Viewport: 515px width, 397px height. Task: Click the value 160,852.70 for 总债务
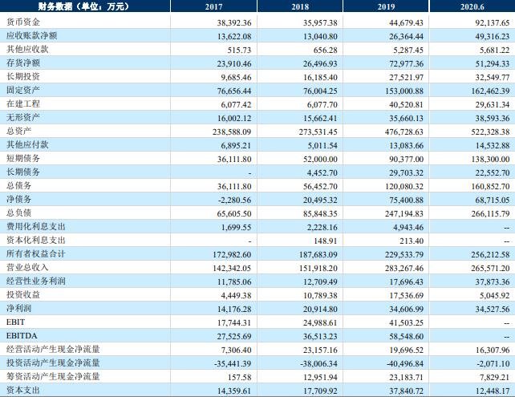click(490, 187)
